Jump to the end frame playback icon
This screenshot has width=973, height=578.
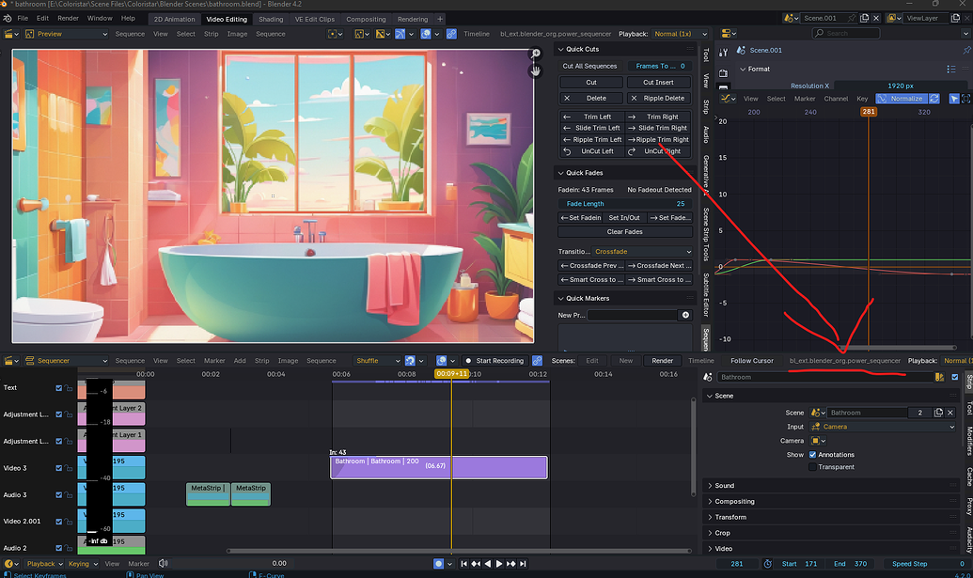523,564
